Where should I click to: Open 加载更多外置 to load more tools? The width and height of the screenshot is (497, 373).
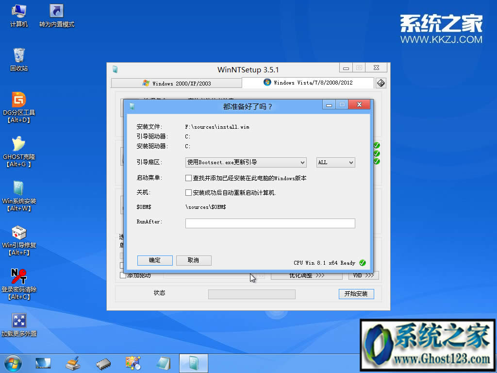(x=19, y=321)
